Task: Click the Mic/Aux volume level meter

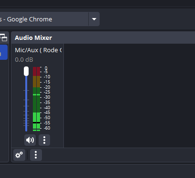Action: [x=36, y=99]
